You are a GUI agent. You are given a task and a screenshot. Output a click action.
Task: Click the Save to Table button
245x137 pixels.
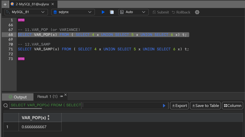(205, 106)
